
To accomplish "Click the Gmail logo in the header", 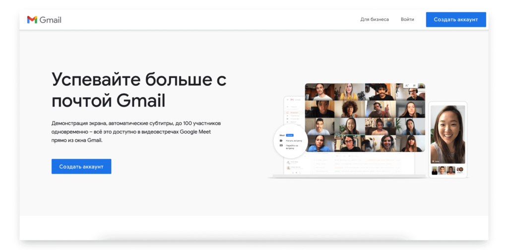I will pyautogui.click(x=44, y=20).
